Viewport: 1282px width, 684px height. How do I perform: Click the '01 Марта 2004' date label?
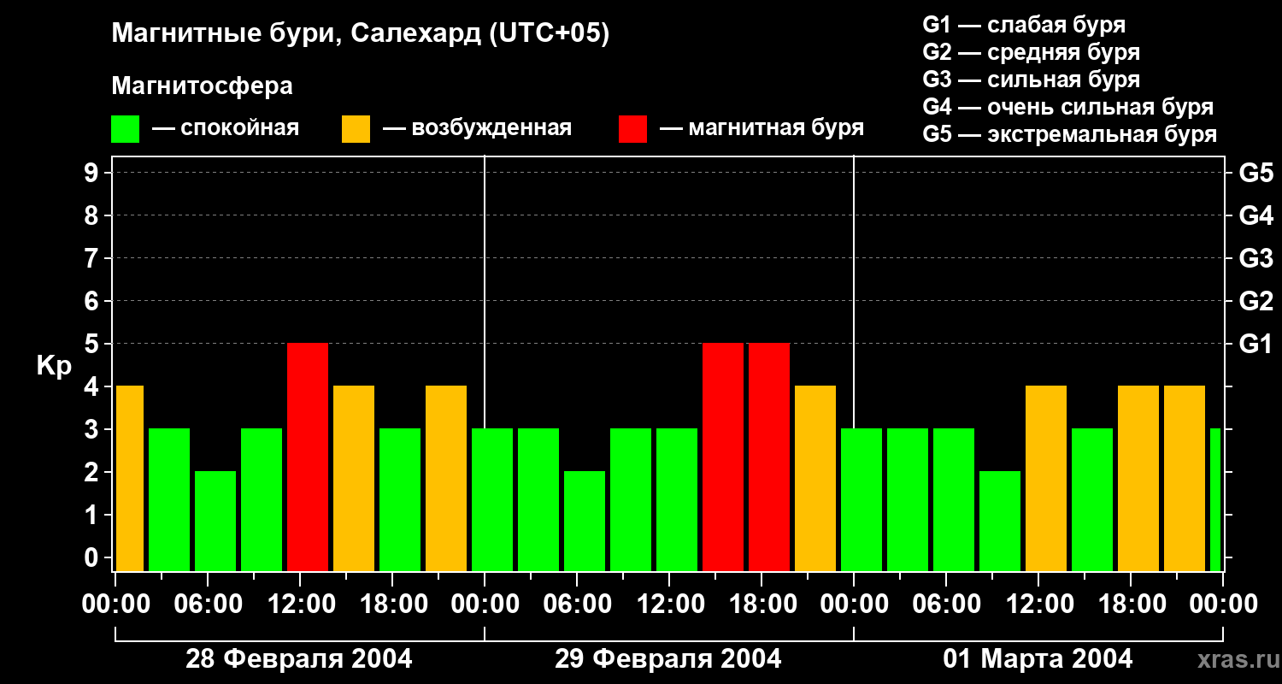click(1038, 659)
